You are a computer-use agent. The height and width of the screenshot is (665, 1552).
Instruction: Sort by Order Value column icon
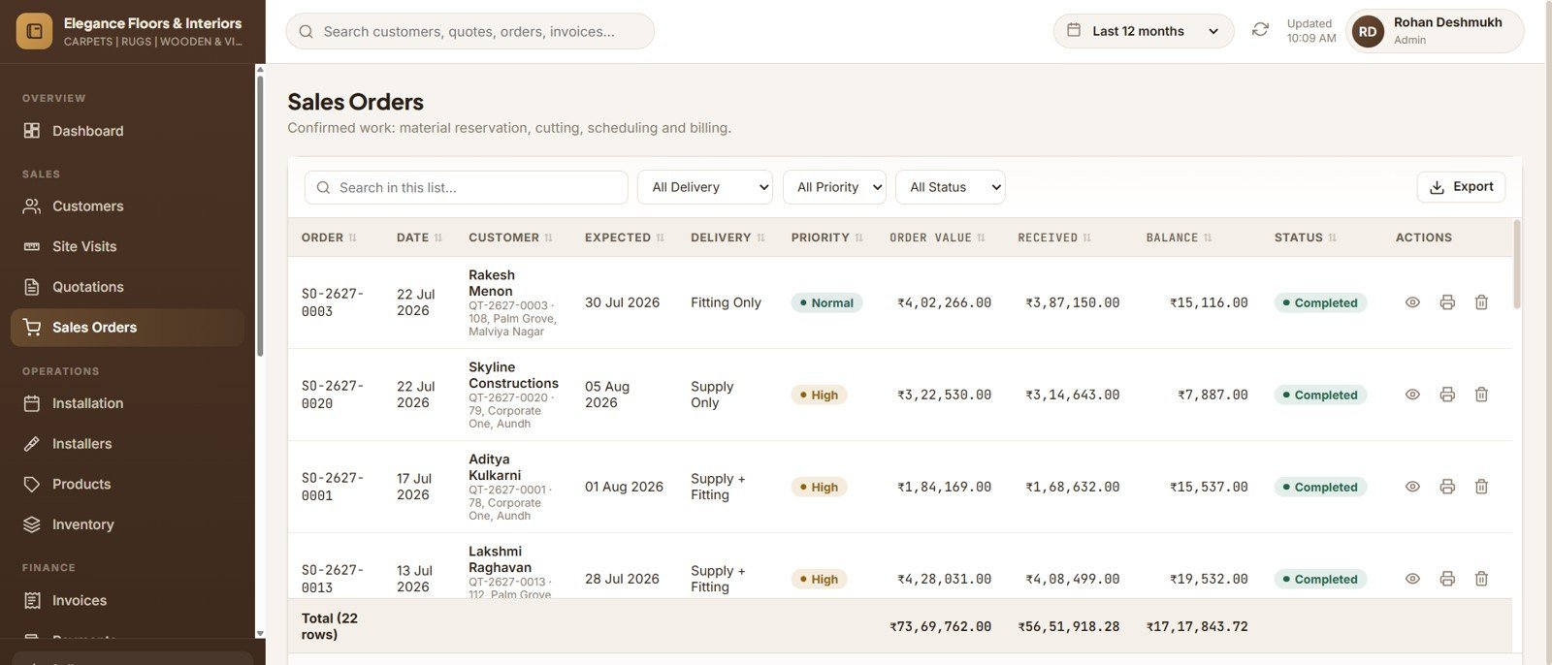(982, 237)
